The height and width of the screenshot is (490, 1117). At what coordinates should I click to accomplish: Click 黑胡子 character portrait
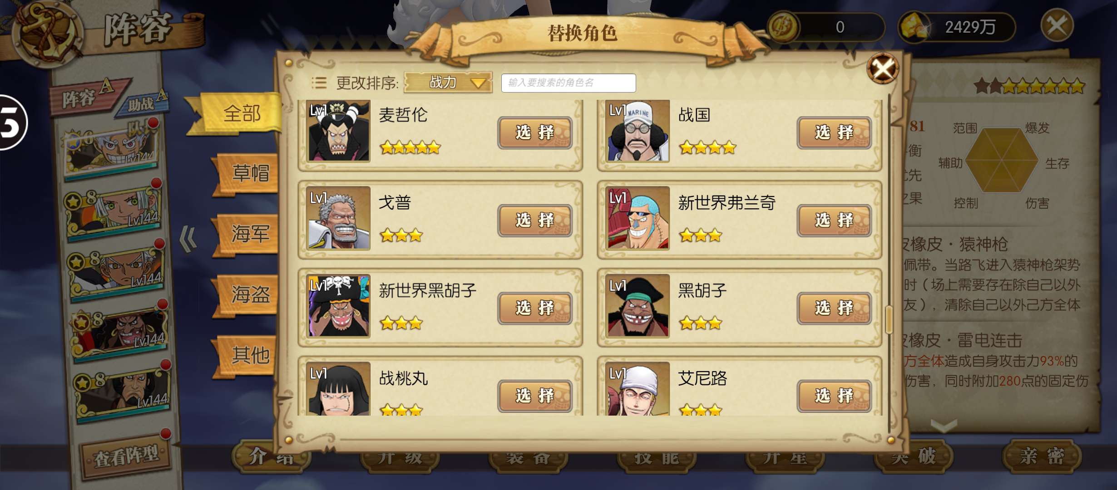[x=638, y=306]
